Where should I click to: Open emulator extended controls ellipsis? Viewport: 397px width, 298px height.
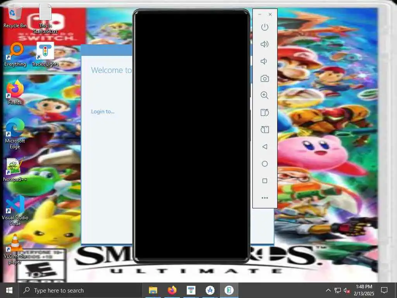coord(264,198)
